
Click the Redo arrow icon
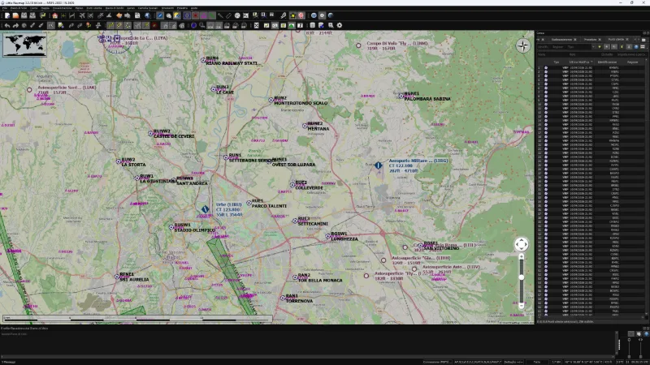coord(15,26)
